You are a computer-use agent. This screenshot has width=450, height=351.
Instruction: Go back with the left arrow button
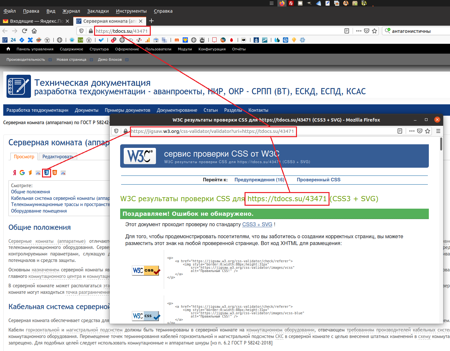pyautogui.click(x=5, y=31)
